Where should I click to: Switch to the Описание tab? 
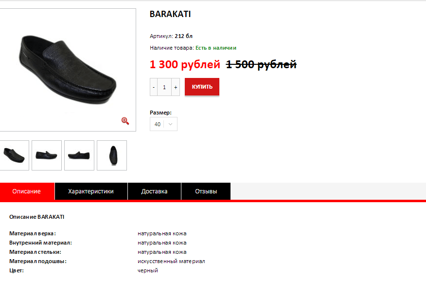[27, 191]
